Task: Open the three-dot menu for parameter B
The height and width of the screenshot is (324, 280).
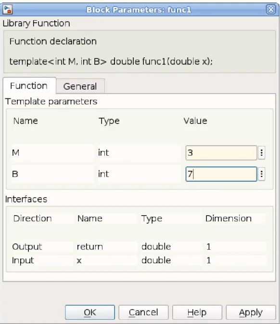Action: click(x=261, y=174)
